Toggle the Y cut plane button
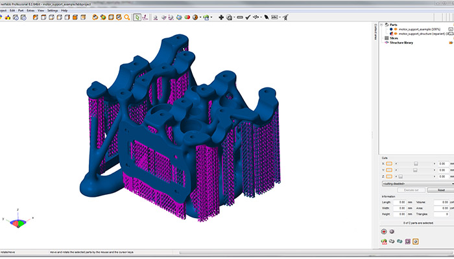Screen dimensions: 454x259 (389, 170)
